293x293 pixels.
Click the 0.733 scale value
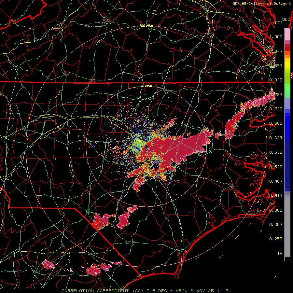pos(276,109)
